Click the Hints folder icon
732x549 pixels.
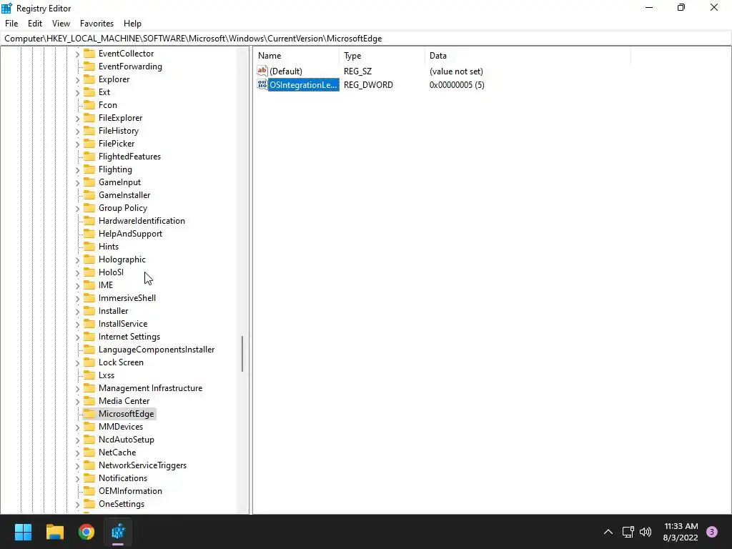click(89, 247)
